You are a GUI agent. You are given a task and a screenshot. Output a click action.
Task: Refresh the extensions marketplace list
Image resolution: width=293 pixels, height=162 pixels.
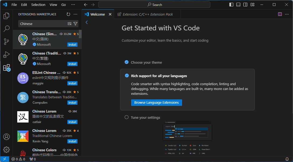pos(68,14)
